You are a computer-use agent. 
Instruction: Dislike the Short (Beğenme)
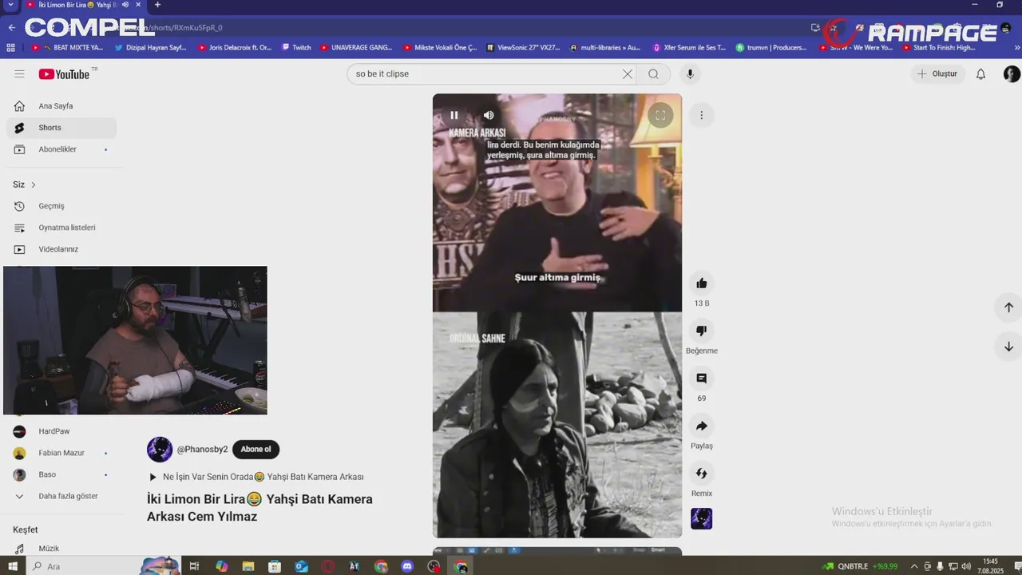(x=701, y=331)
